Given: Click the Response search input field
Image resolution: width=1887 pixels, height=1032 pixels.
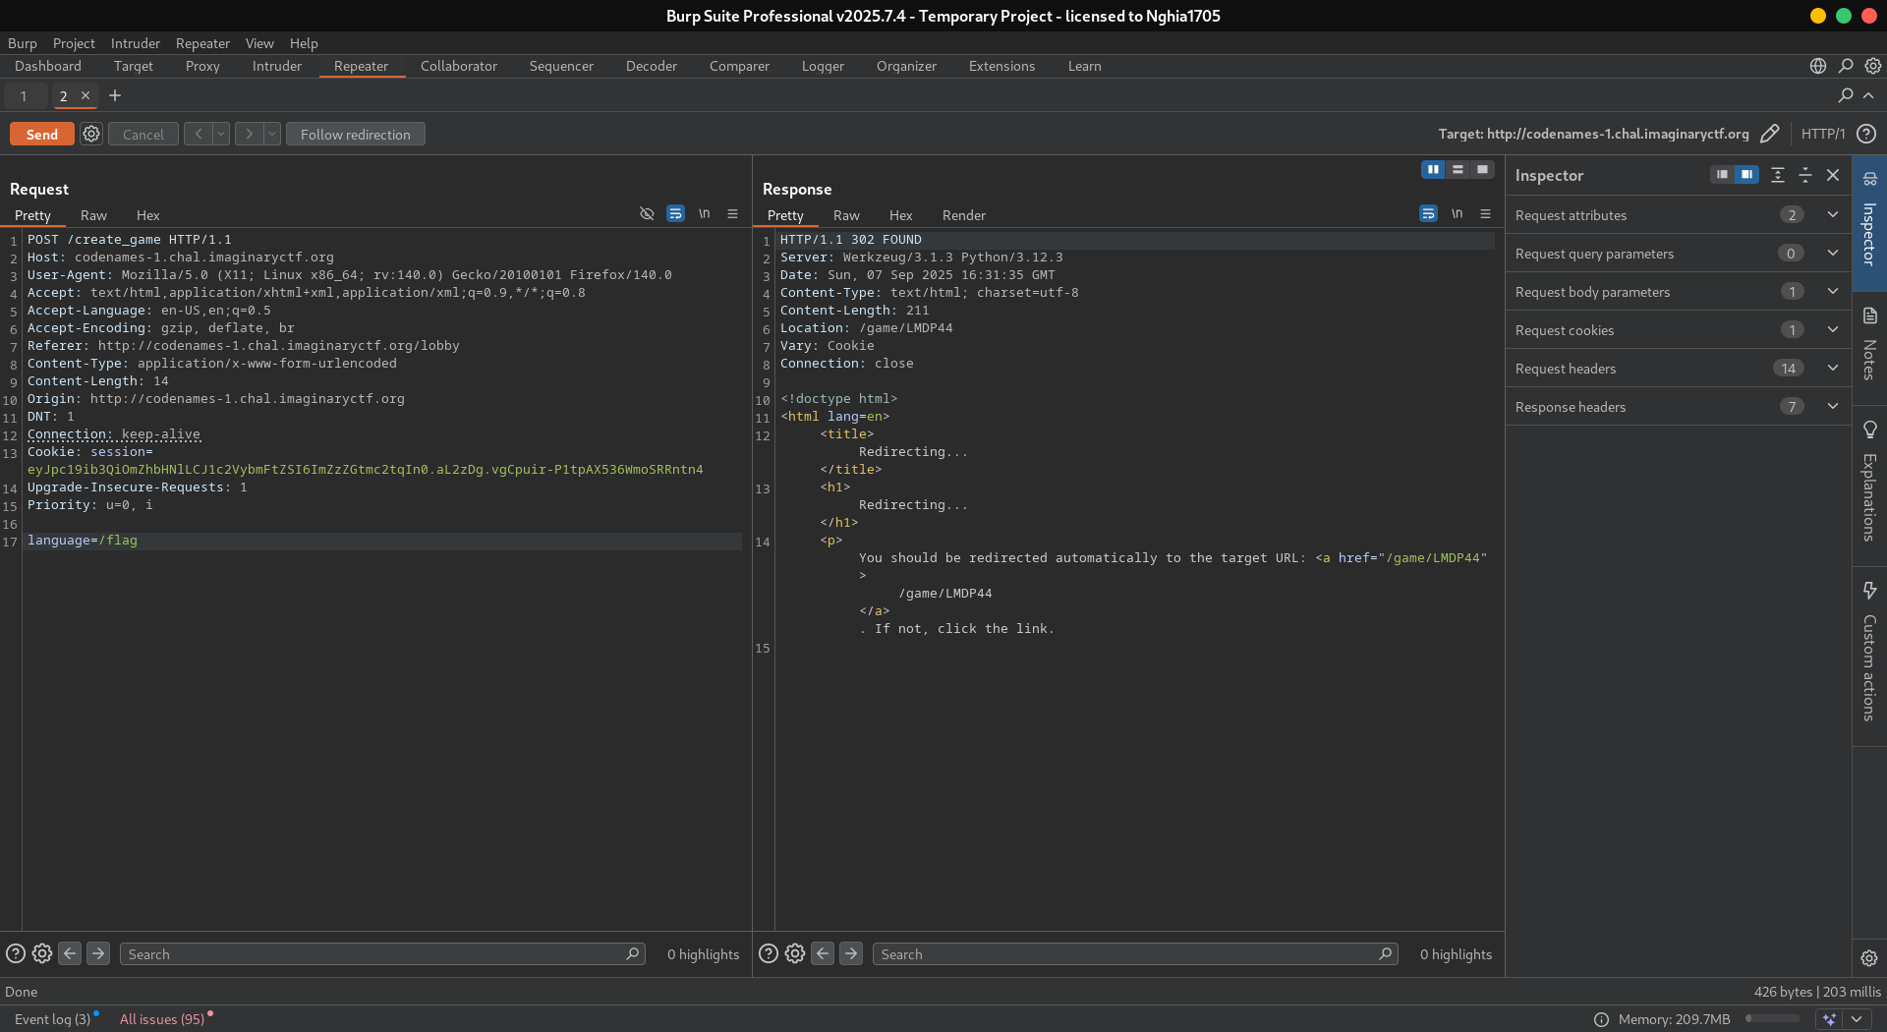Looking at the screenshot, I should click(1128, 954).
